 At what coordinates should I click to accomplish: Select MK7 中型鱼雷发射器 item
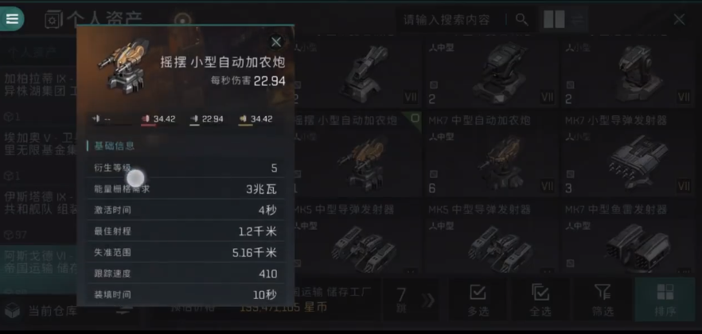tap(628, 237)
